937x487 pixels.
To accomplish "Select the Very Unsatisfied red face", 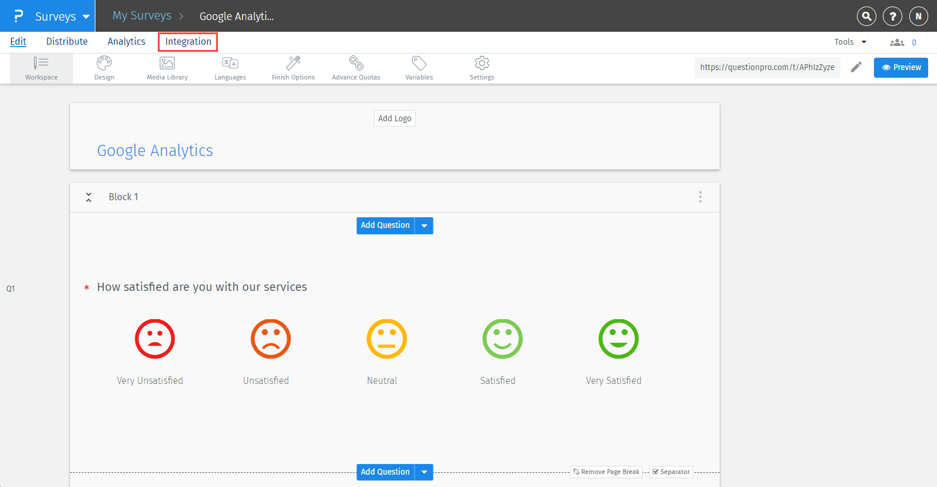I will click(x=155, y=339).
